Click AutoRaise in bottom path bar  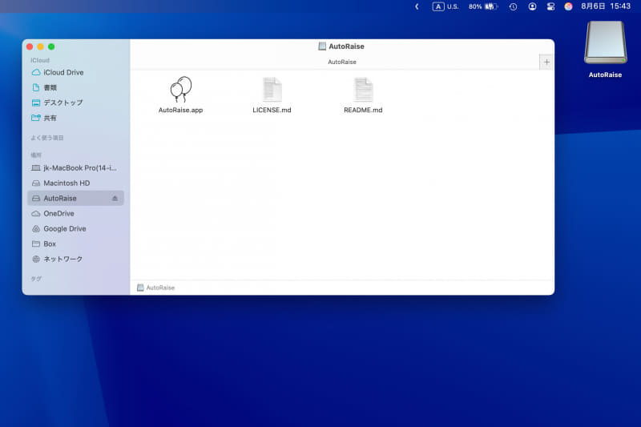(156, 288)
